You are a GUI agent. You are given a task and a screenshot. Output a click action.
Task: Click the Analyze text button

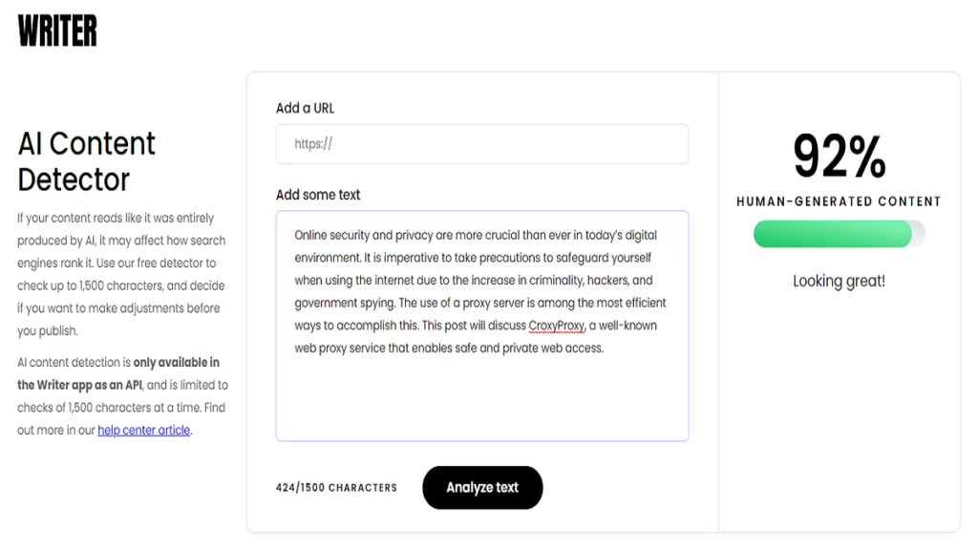click(482, 487)
